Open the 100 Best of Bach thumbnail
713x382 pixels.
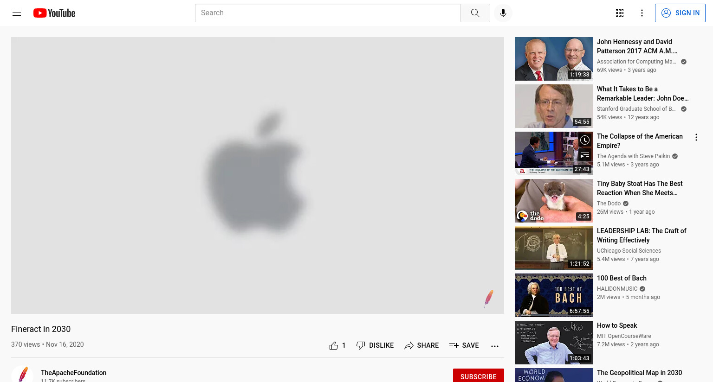[x=554, y=295]
